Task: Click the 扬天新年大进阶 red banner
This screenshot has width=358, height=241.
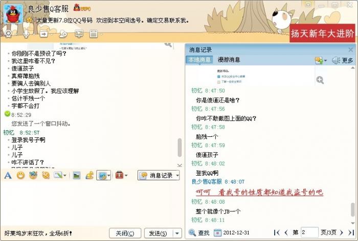Action: [322, 33]
